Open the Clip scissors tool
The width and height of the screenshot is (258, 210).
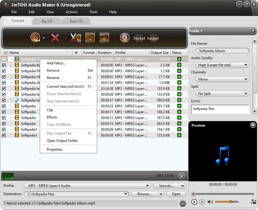[x=75, y=38]
